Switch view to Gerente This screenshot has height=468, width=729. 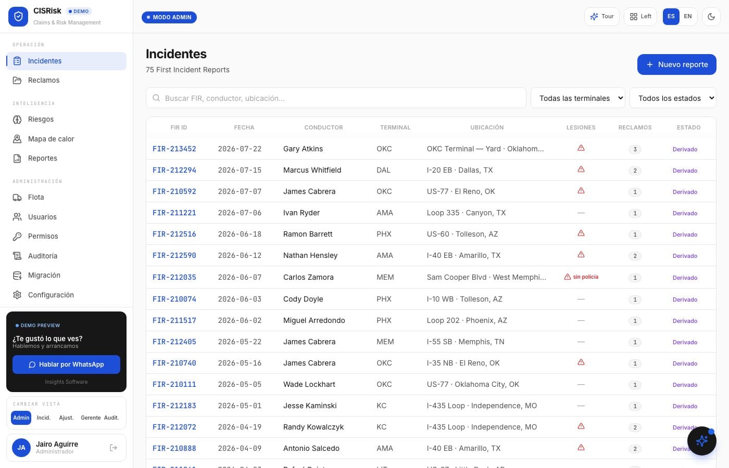[91, 418]
